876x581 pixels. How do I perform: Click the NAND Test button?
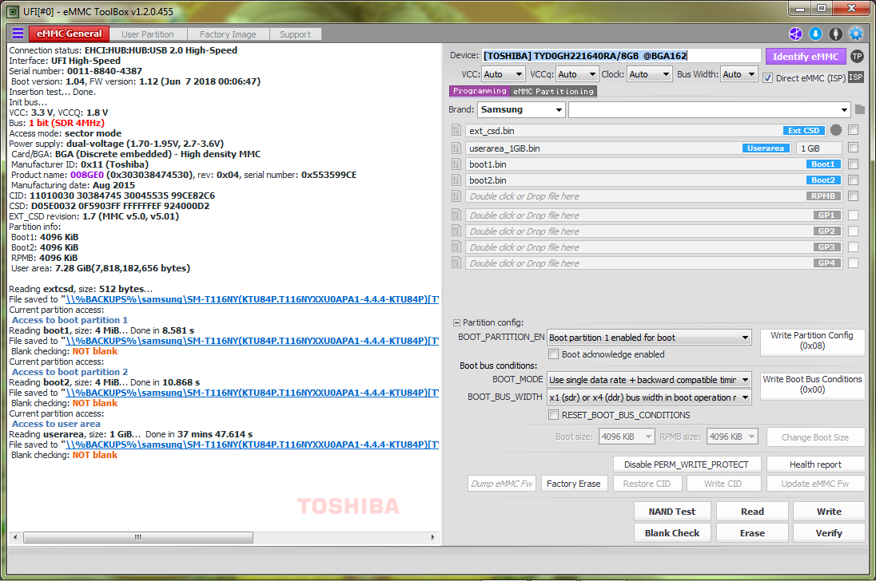click(x=672, y=512)
